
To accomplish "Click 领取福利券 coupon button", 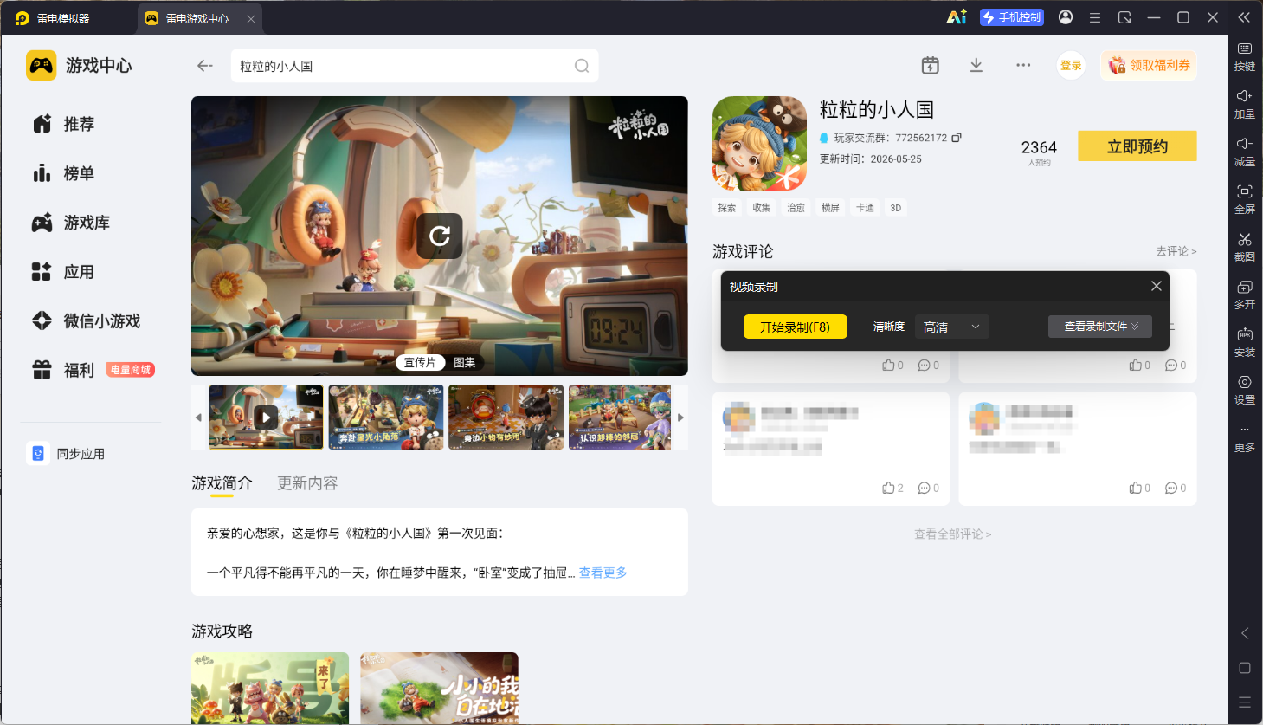I will click(1149, 65).
